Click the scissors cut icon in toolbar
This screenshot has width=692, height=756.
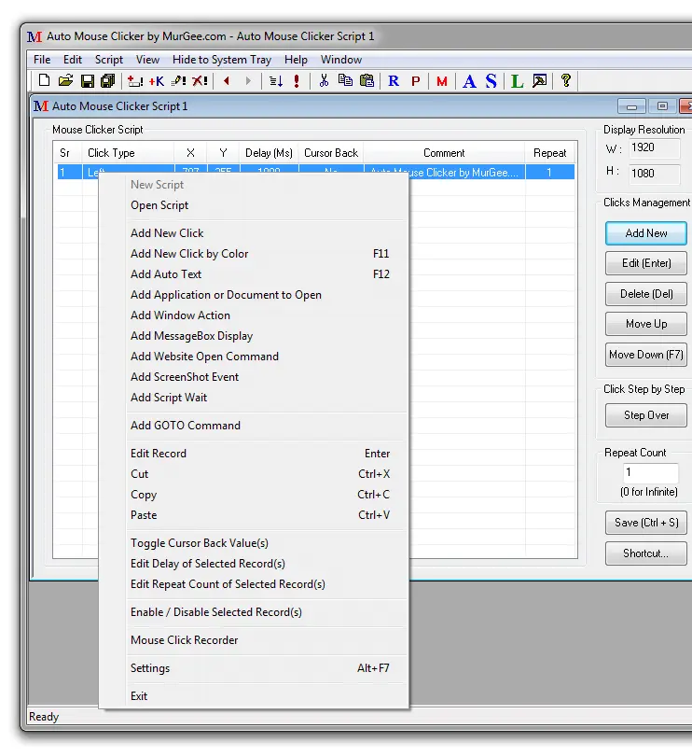tap(324, 81)
